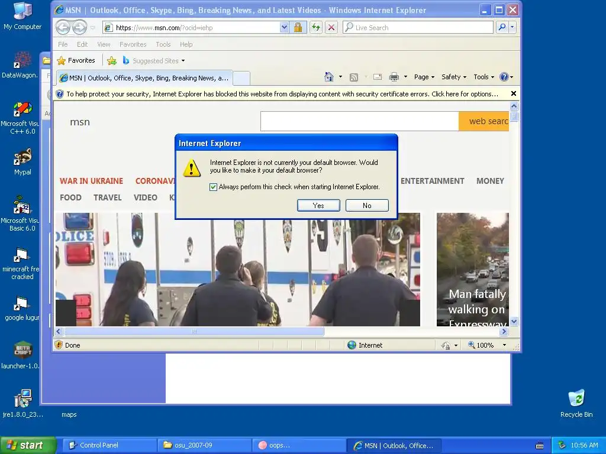Viewport: 606px width, 454px height.
Task: Expand the address bar URL dropdown
Action: [x=284, y=27]
